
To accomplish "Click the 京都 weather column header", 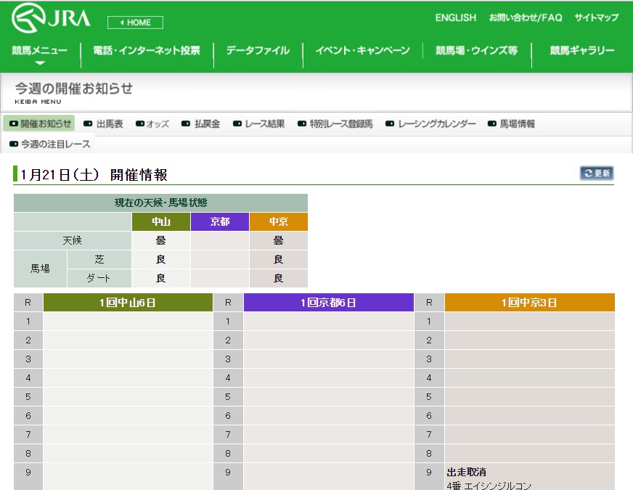I will point(220,221).
